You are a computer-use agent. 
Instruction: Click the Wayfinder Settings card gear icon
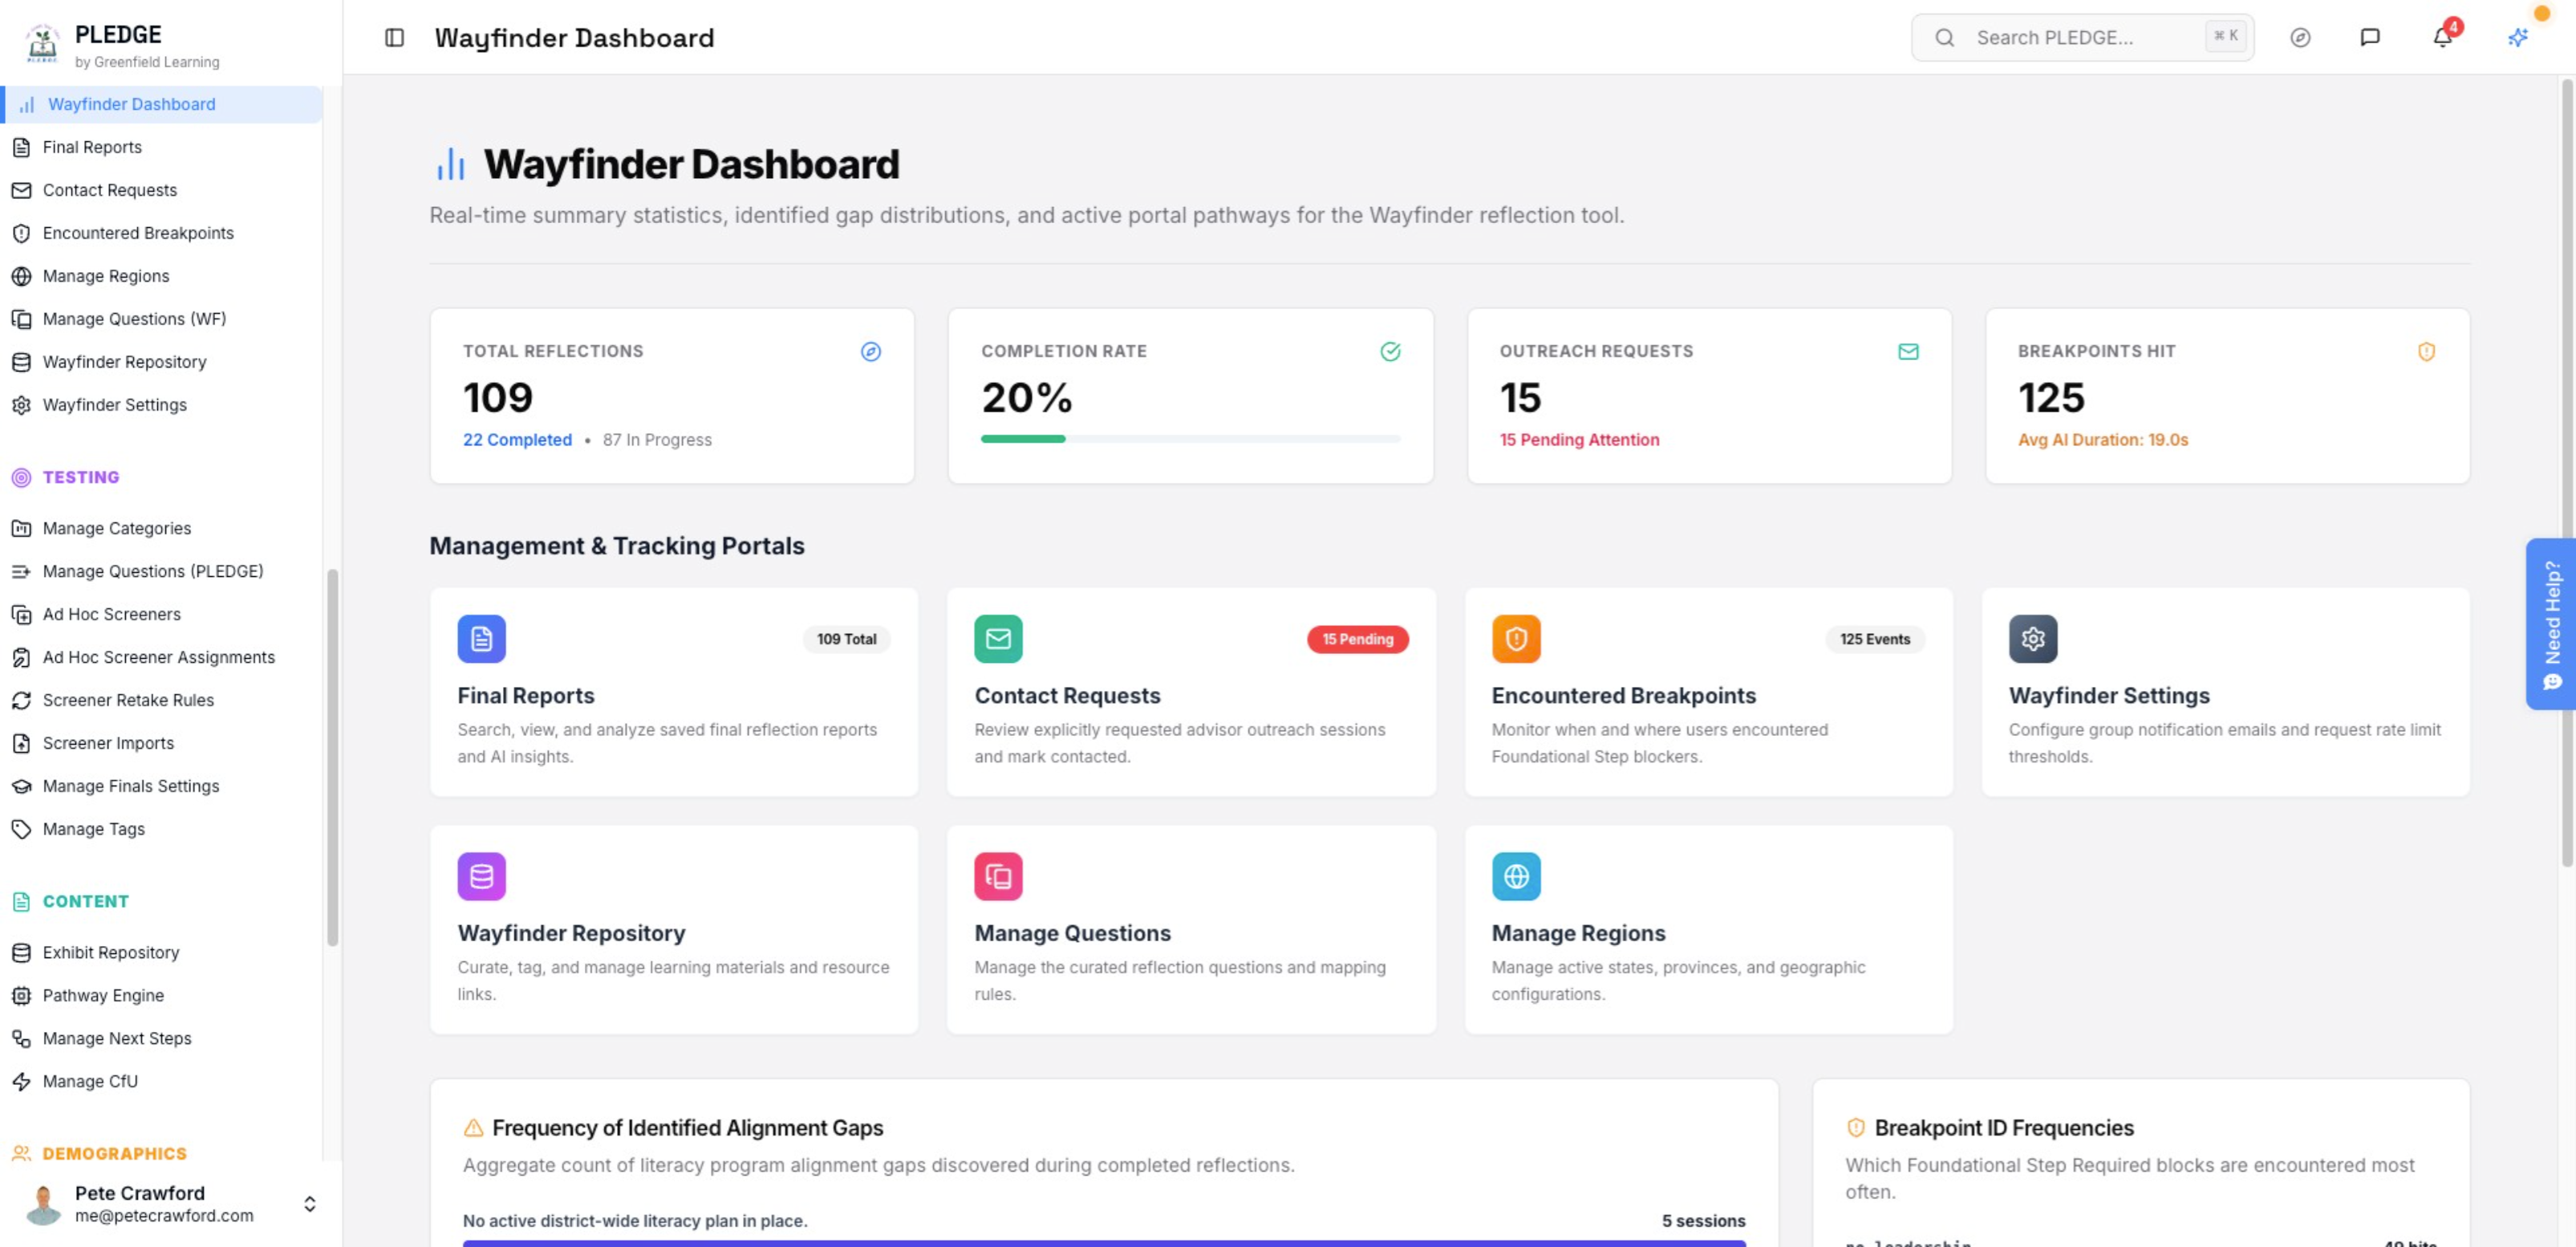2033,639
